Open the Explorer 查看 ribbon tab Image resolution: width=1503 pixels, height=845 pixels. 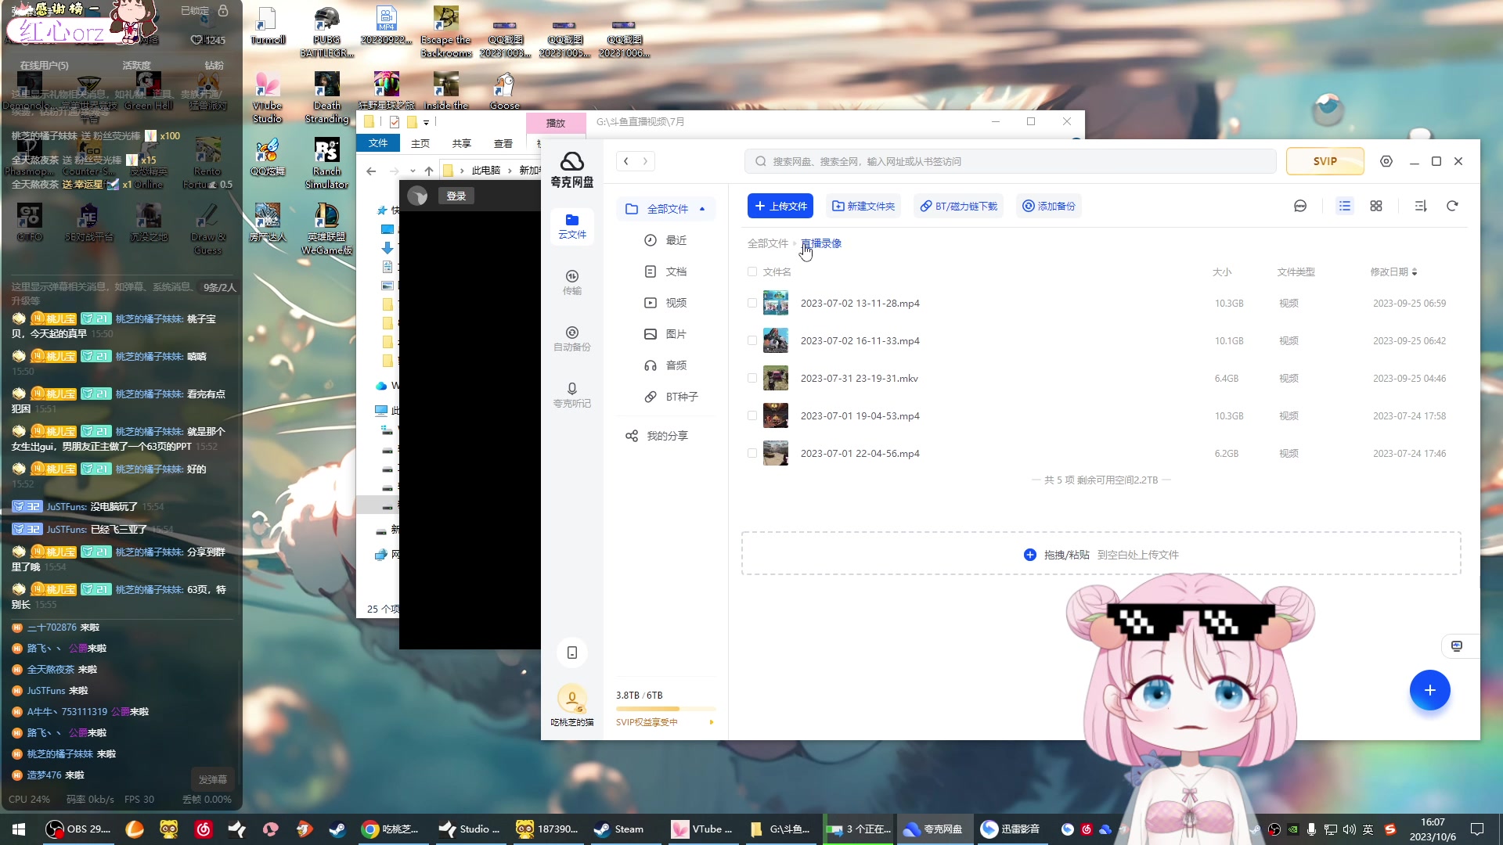click(x=503, y=143)
